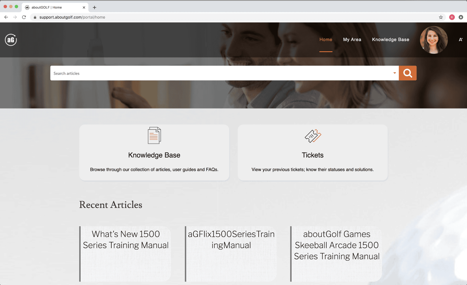Click the Chrome profile R icon
This screenshot has height=285, width=467.
[x=452, y=17]
